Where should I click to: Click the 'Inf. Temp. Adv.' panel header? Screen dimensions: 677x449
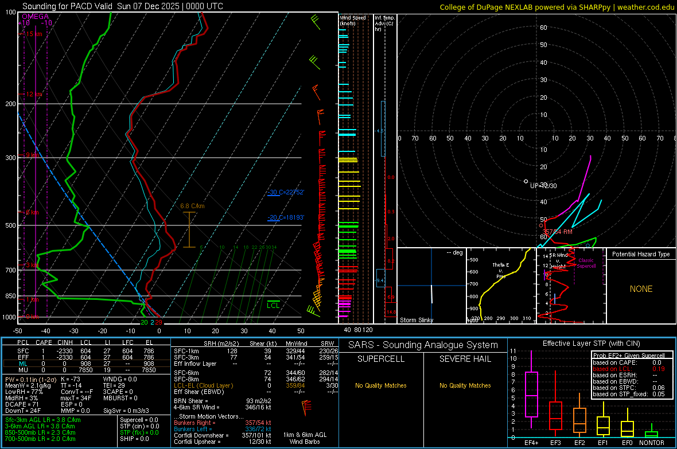click(384, 24)
